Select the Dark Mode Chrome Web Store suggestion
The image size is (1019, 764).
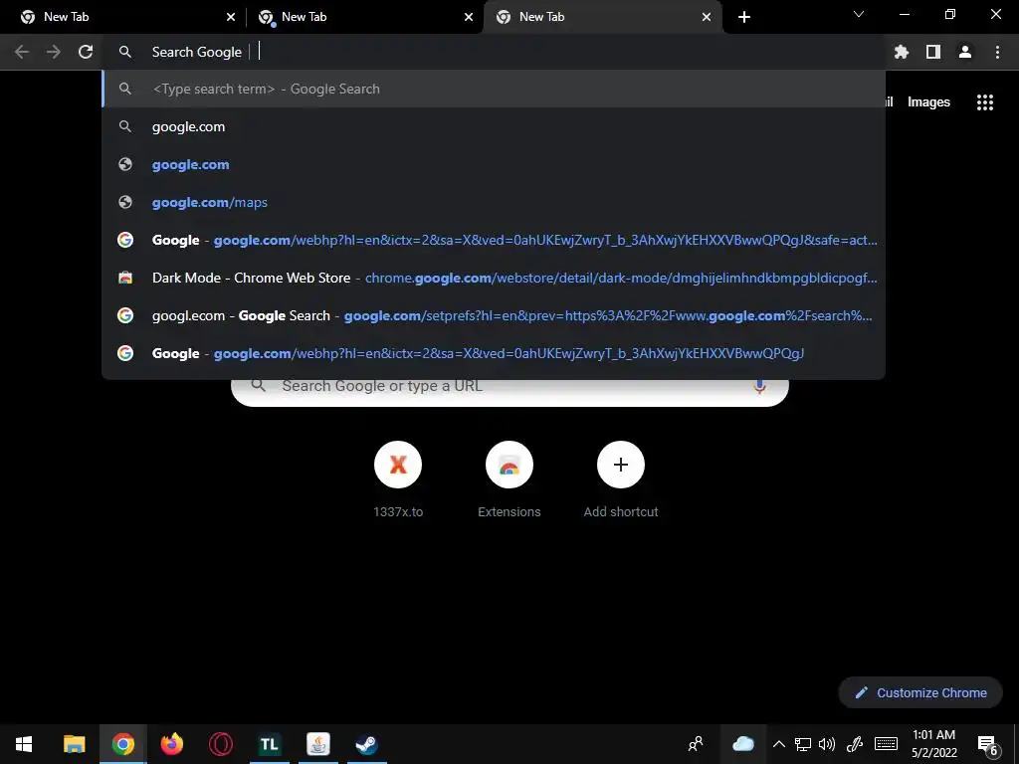click(494, 279)
